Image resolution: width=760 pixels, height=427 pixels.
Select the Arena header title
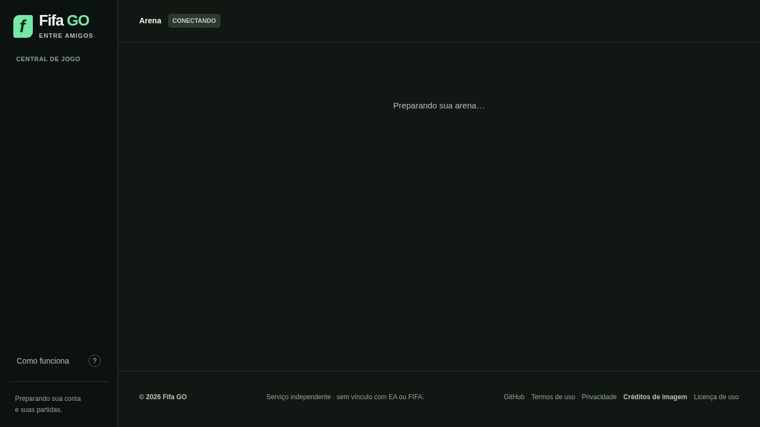[x=150, y=21]
